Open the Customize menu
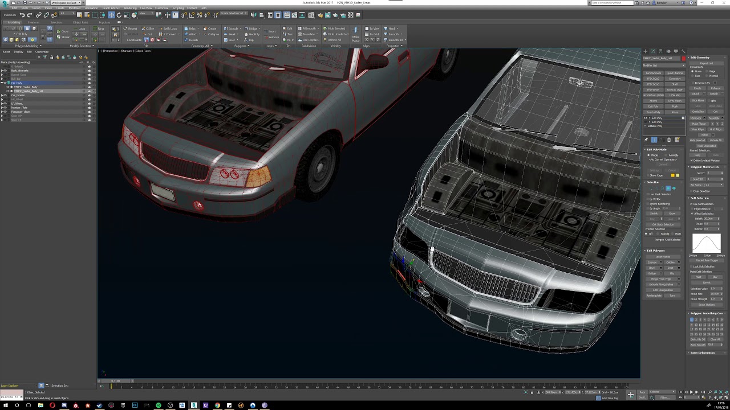This screenshot has height=410, width=730. point(161,8)
